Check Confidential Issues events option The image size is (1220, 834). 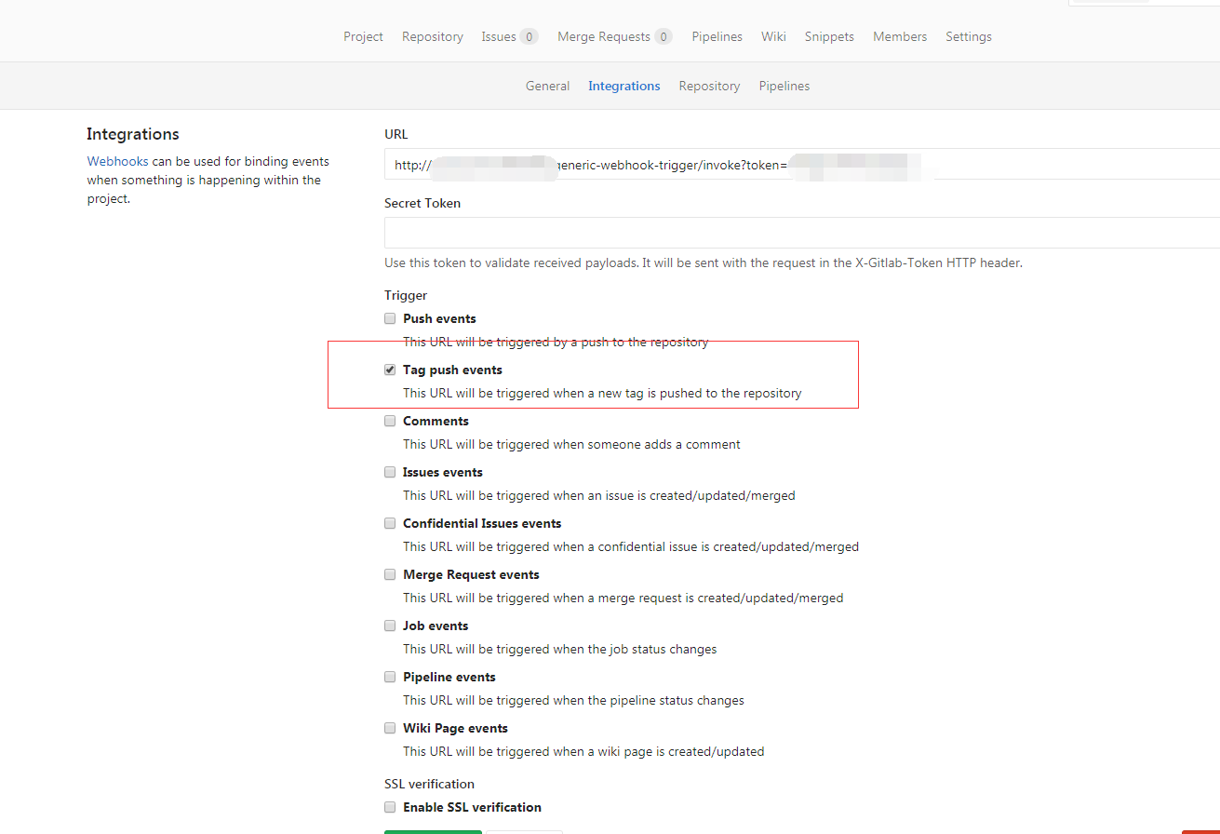point(390,523)
